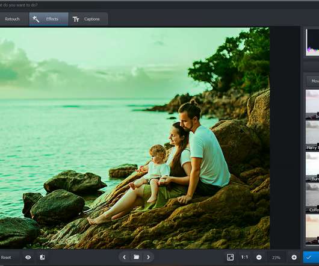The width and height of the screenshot is (319, 266).
Task: Go to the next photo arrow
Action: coord(148,257)
